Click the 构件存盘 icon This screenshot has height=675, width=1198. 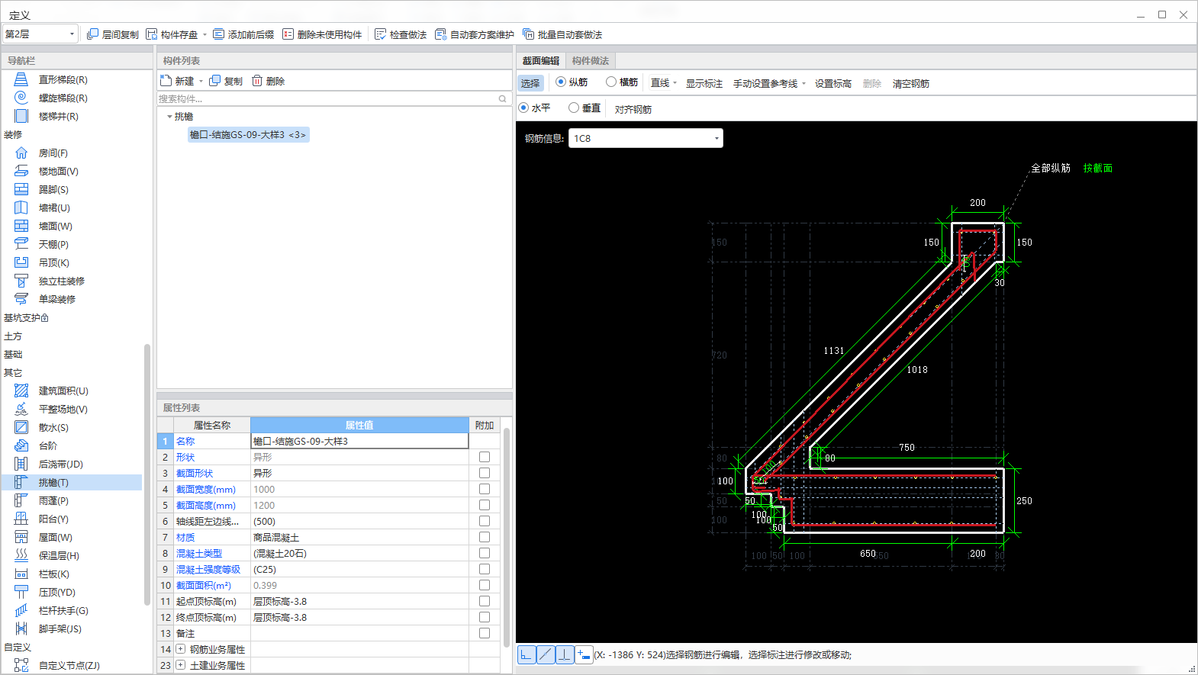tap(151, 34)
